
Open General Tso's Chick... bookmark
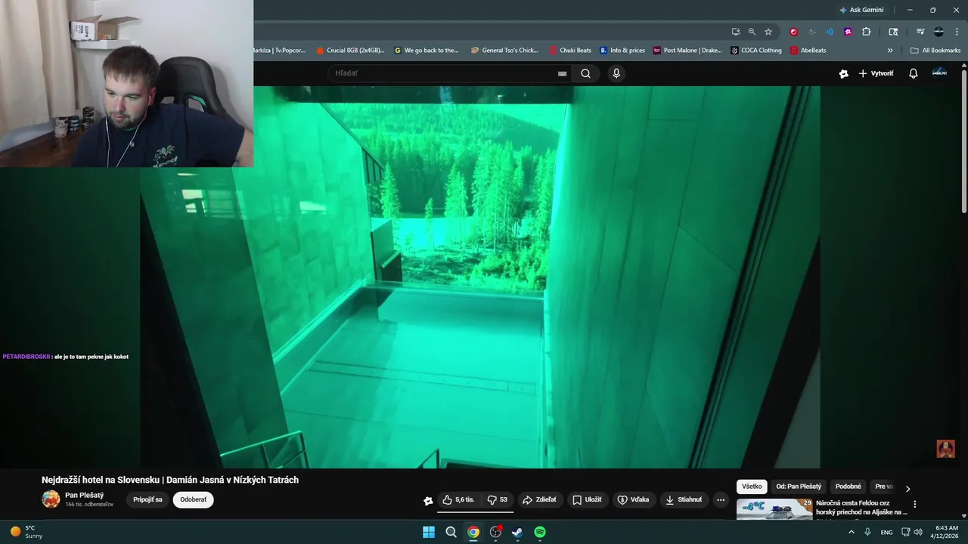(504, 51)
